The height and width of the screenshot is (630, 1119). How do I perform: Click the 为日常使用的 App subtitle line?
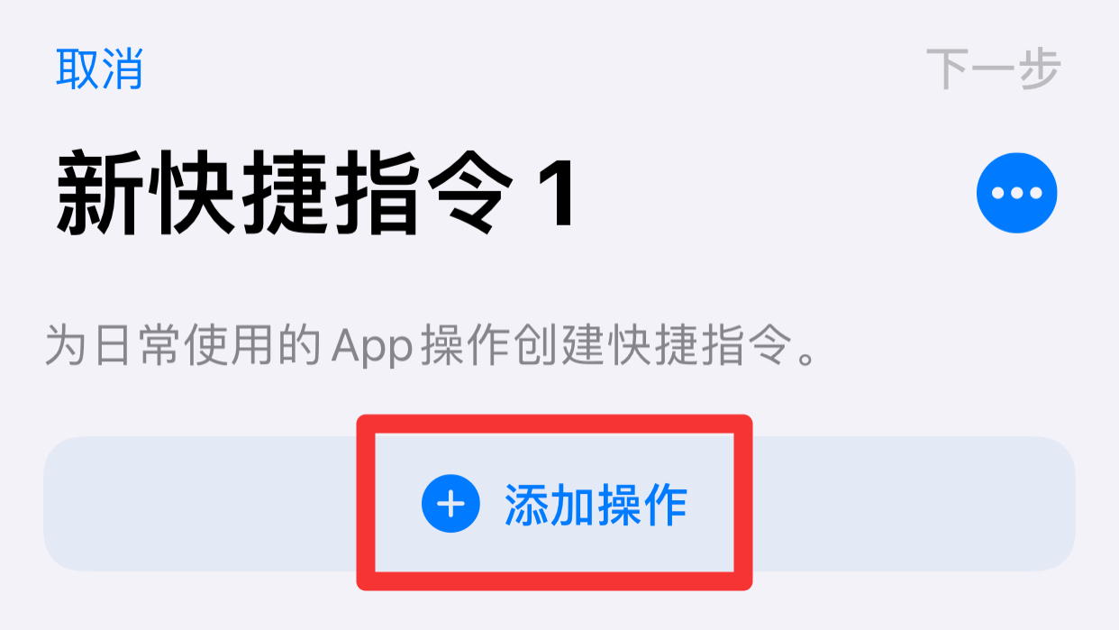click(x=432, y=348)
